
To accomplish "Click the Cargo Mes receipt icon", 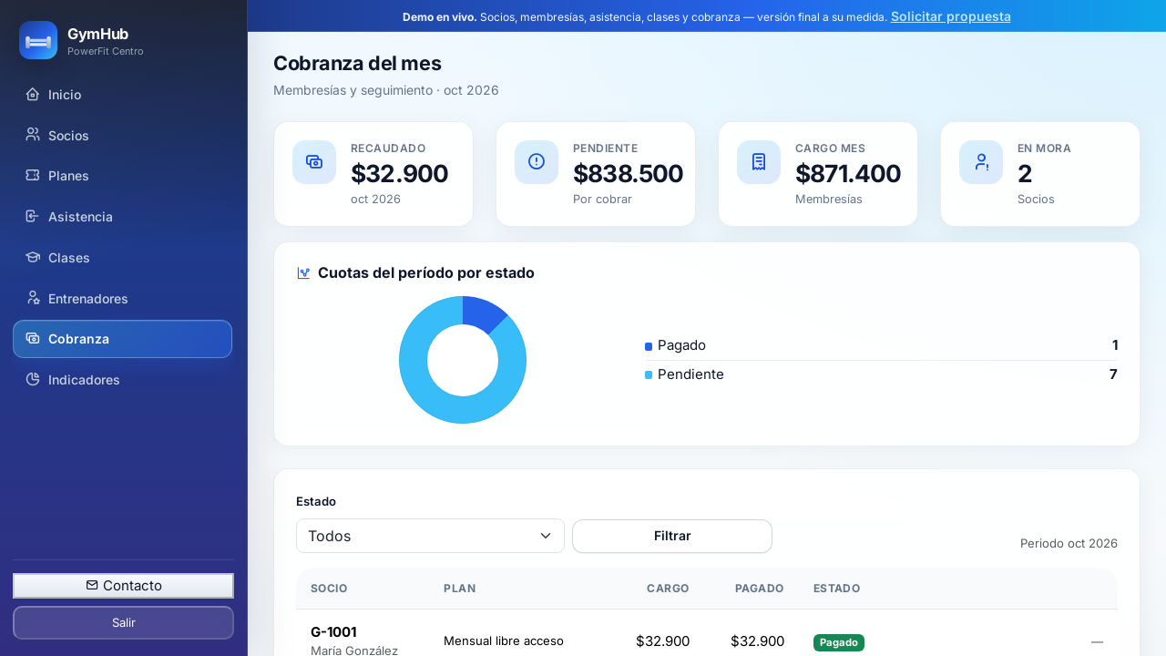I will click(759, 162).
